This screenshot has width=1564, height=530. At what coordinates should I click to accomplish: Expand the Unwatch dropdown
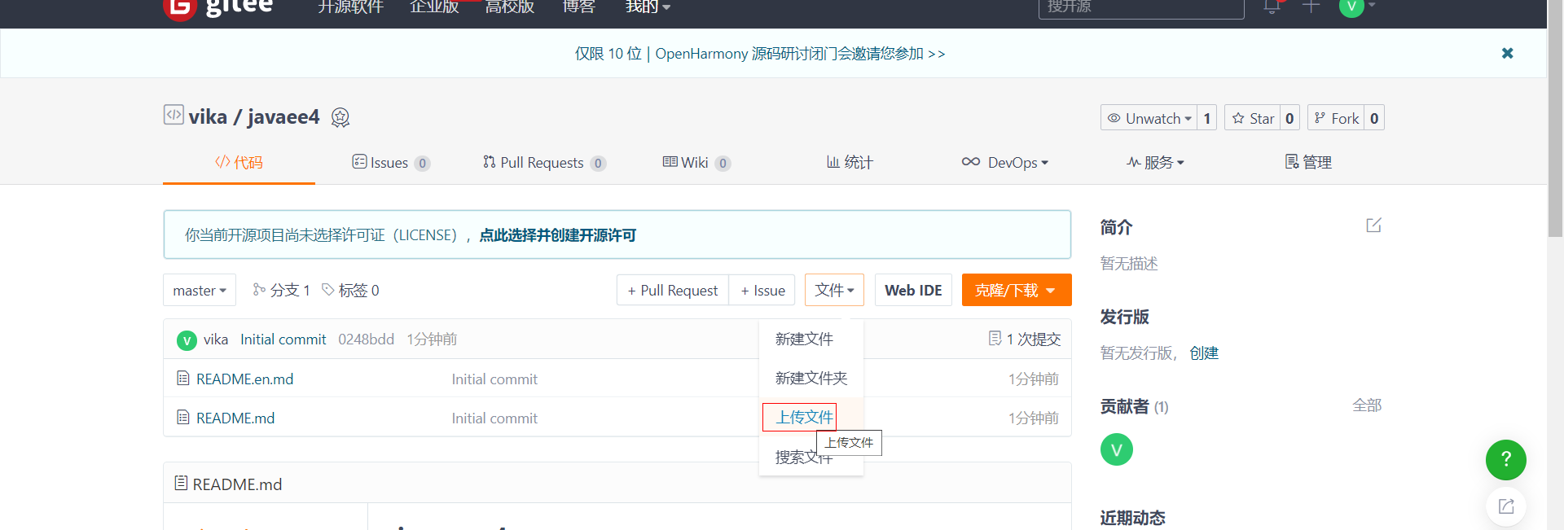[x=1149, y=118]
